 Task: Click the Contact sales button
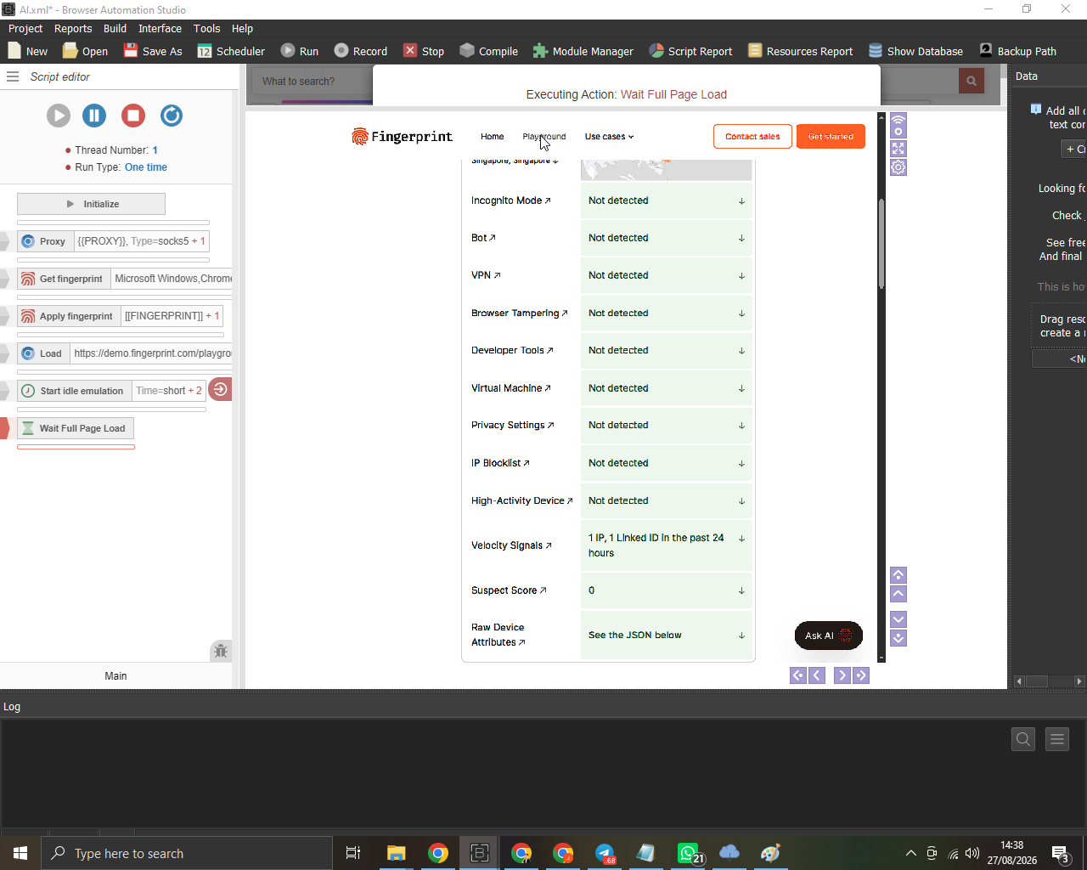pyautogui.click(x=752, y=136)
